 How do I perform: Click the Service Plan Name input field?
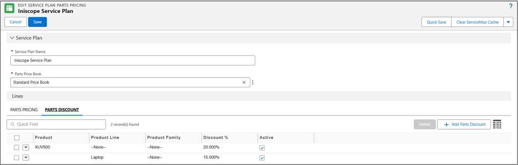point(133,60)
